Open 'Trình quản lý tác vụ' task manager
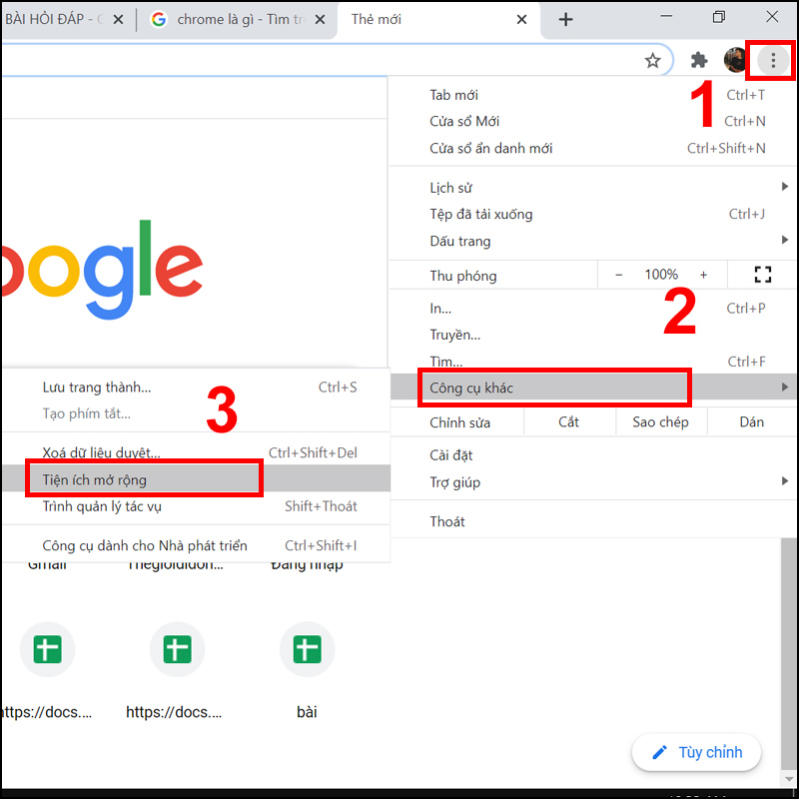799x799 pixels. pos(196,506)
